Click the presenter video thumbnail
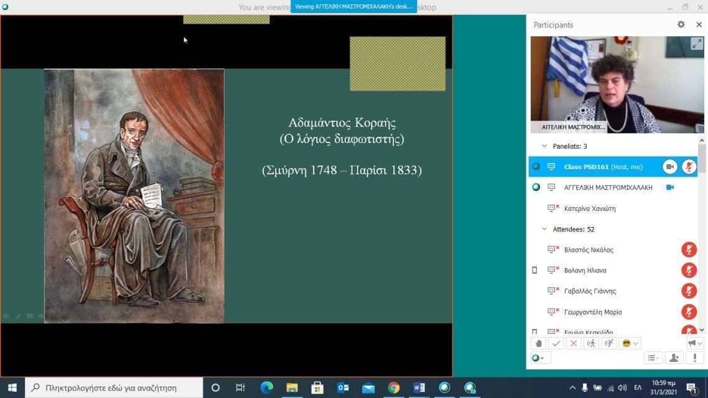 coord(617,85)
